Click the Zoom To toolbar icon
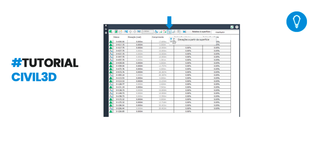313x141 pixels. (116, 32)
